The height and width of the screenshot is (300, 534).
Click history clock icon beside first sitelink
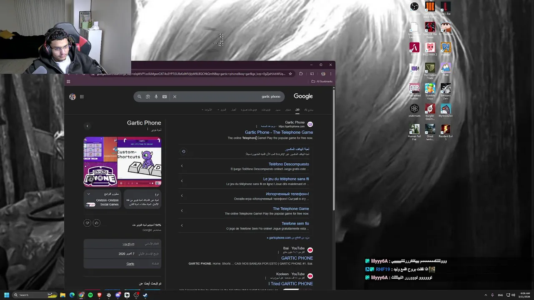click(x=184, y=152)
